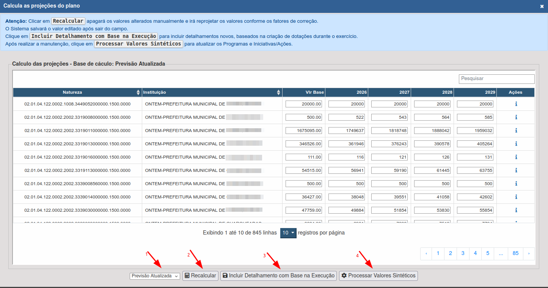The image size is (548, 288).
Task: Jump to last page 85
Action: 515,253
